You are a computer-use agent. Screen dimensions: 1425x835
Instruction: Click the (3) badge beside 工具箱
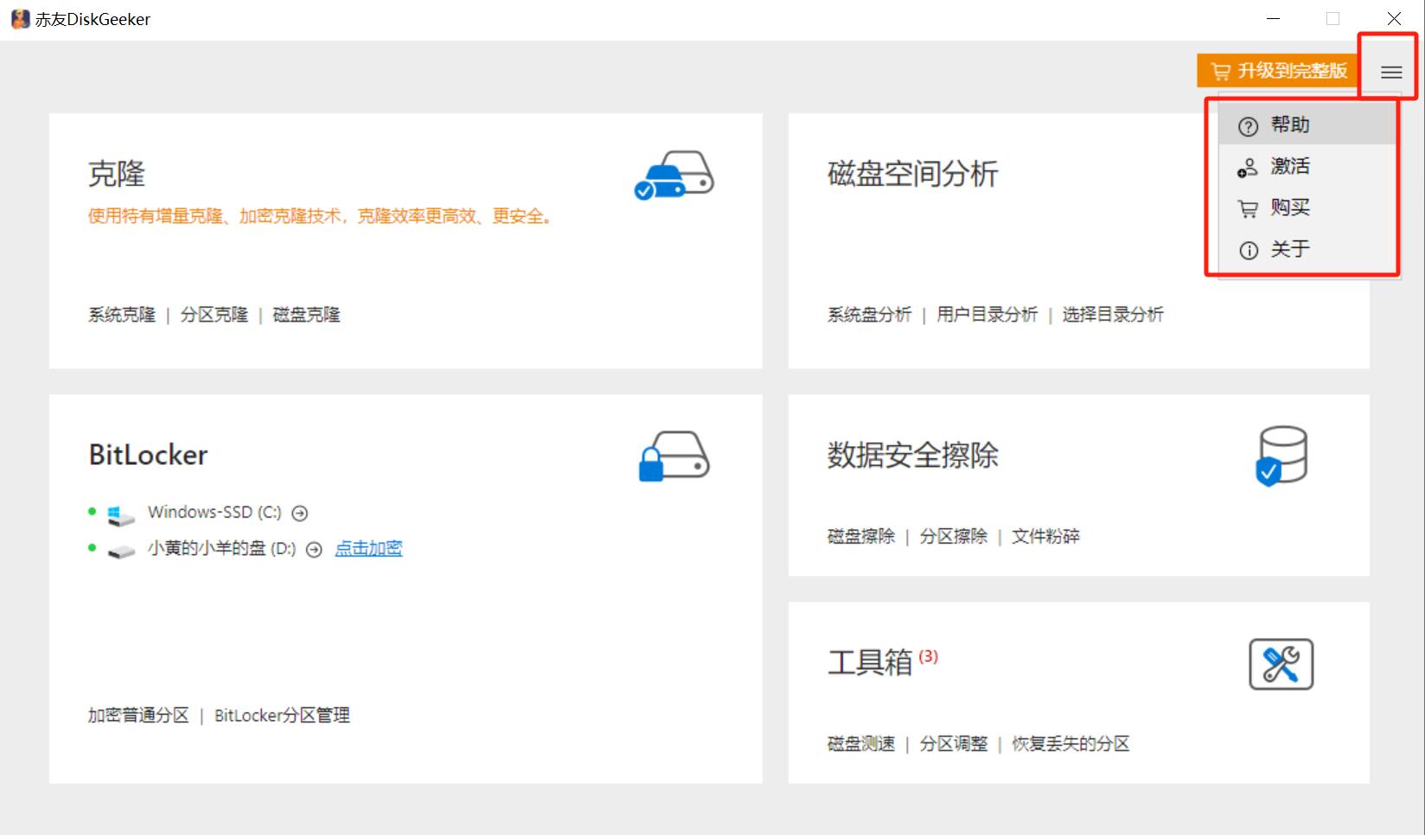pos(928,656)
